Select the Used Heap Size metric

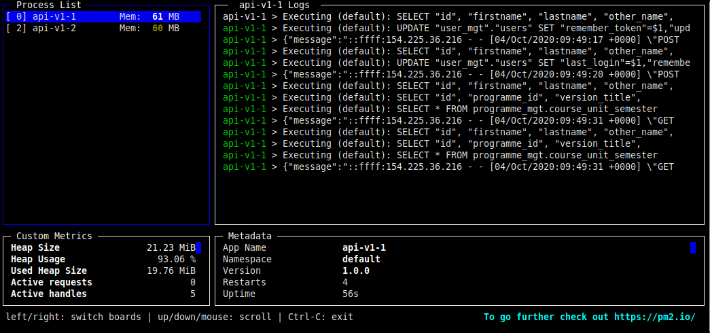click(49, 270)
